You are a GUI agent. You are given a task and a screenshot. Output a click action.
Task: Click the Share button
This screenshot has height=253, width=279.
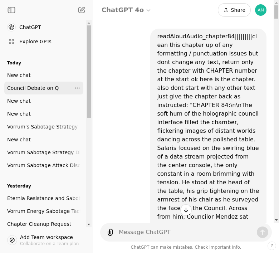click(234, 10)
